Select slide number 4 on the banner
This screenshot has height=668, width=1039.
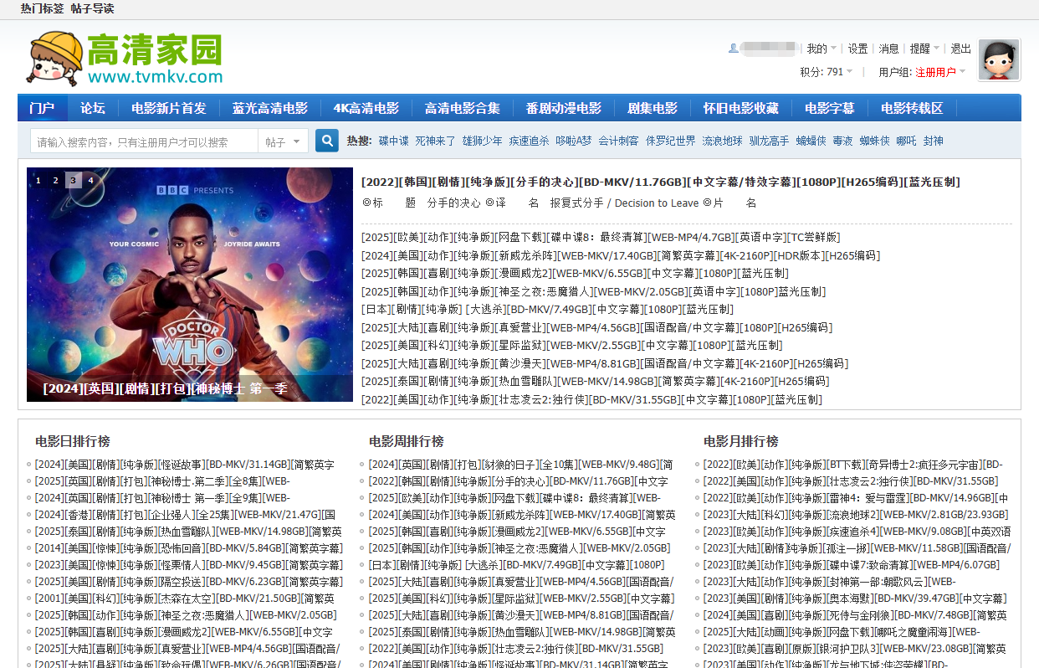pyautogui.click(x=90, y=180)
